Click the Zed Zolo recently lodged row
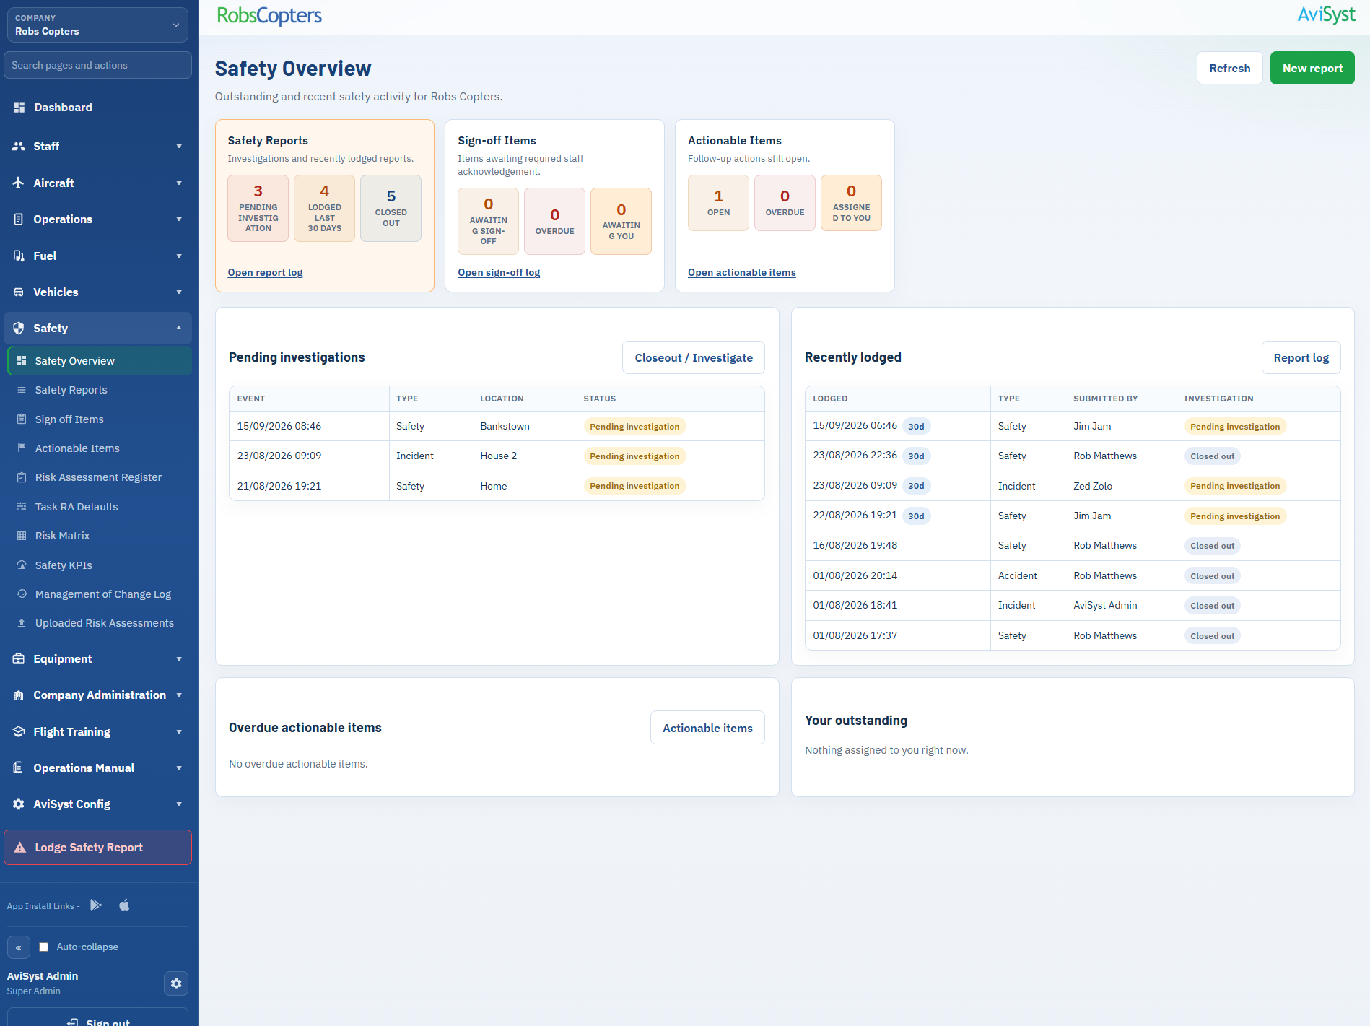This screenshot has width=1370, height=1026. pyautogui.click(x=1073, y=486)
